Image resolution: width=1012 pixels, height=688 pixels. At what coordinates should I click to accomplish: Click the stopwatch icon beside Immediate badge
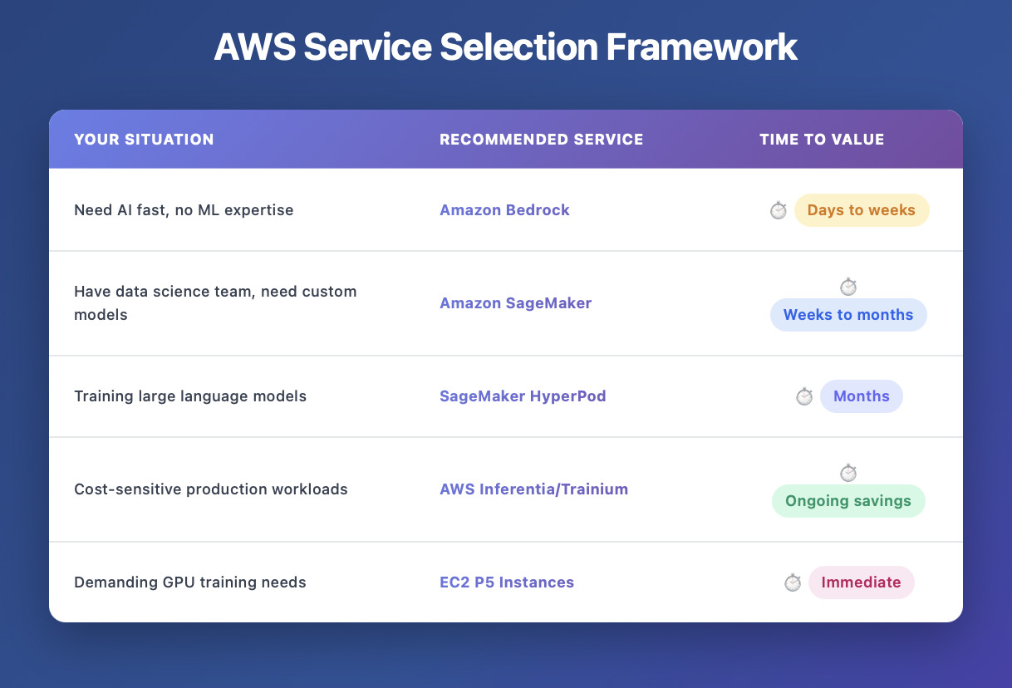pos(792,583)
